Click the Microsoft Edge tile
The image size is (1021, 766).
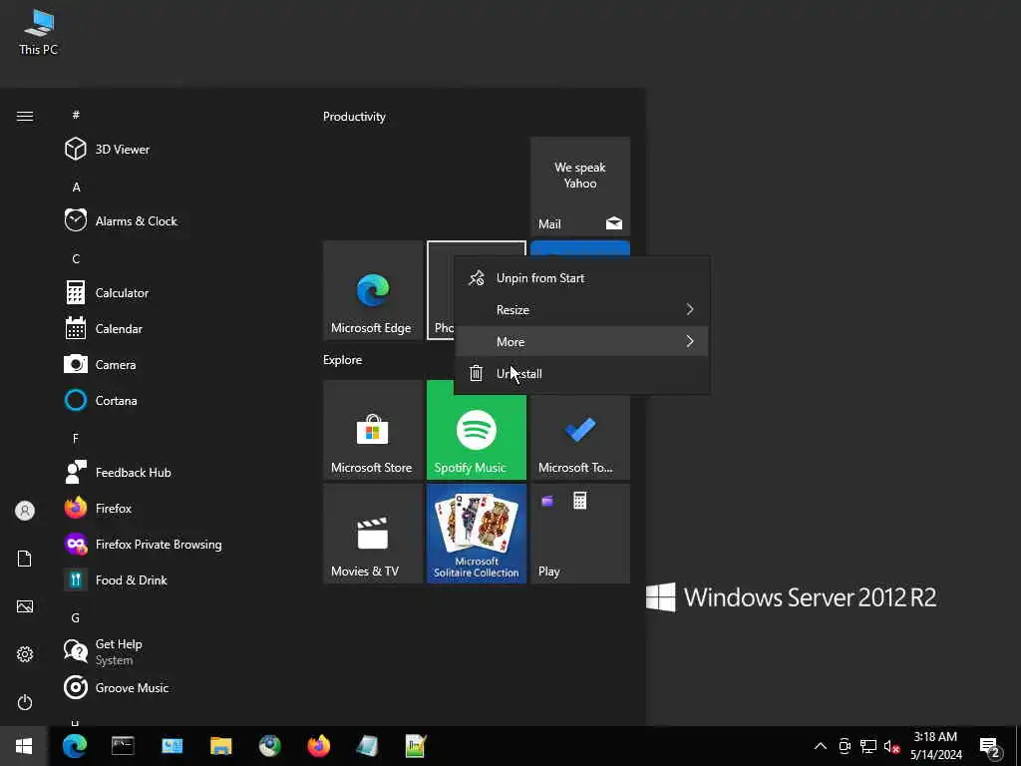[373, 290]
